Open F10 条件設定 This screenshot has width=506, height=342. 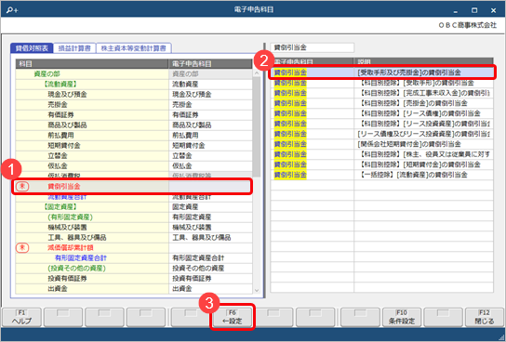402,317
